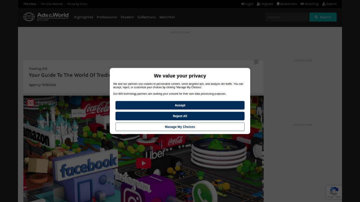Focus the keyword search field
Viewport: 360px width, 202px height.
click(287, 17)
